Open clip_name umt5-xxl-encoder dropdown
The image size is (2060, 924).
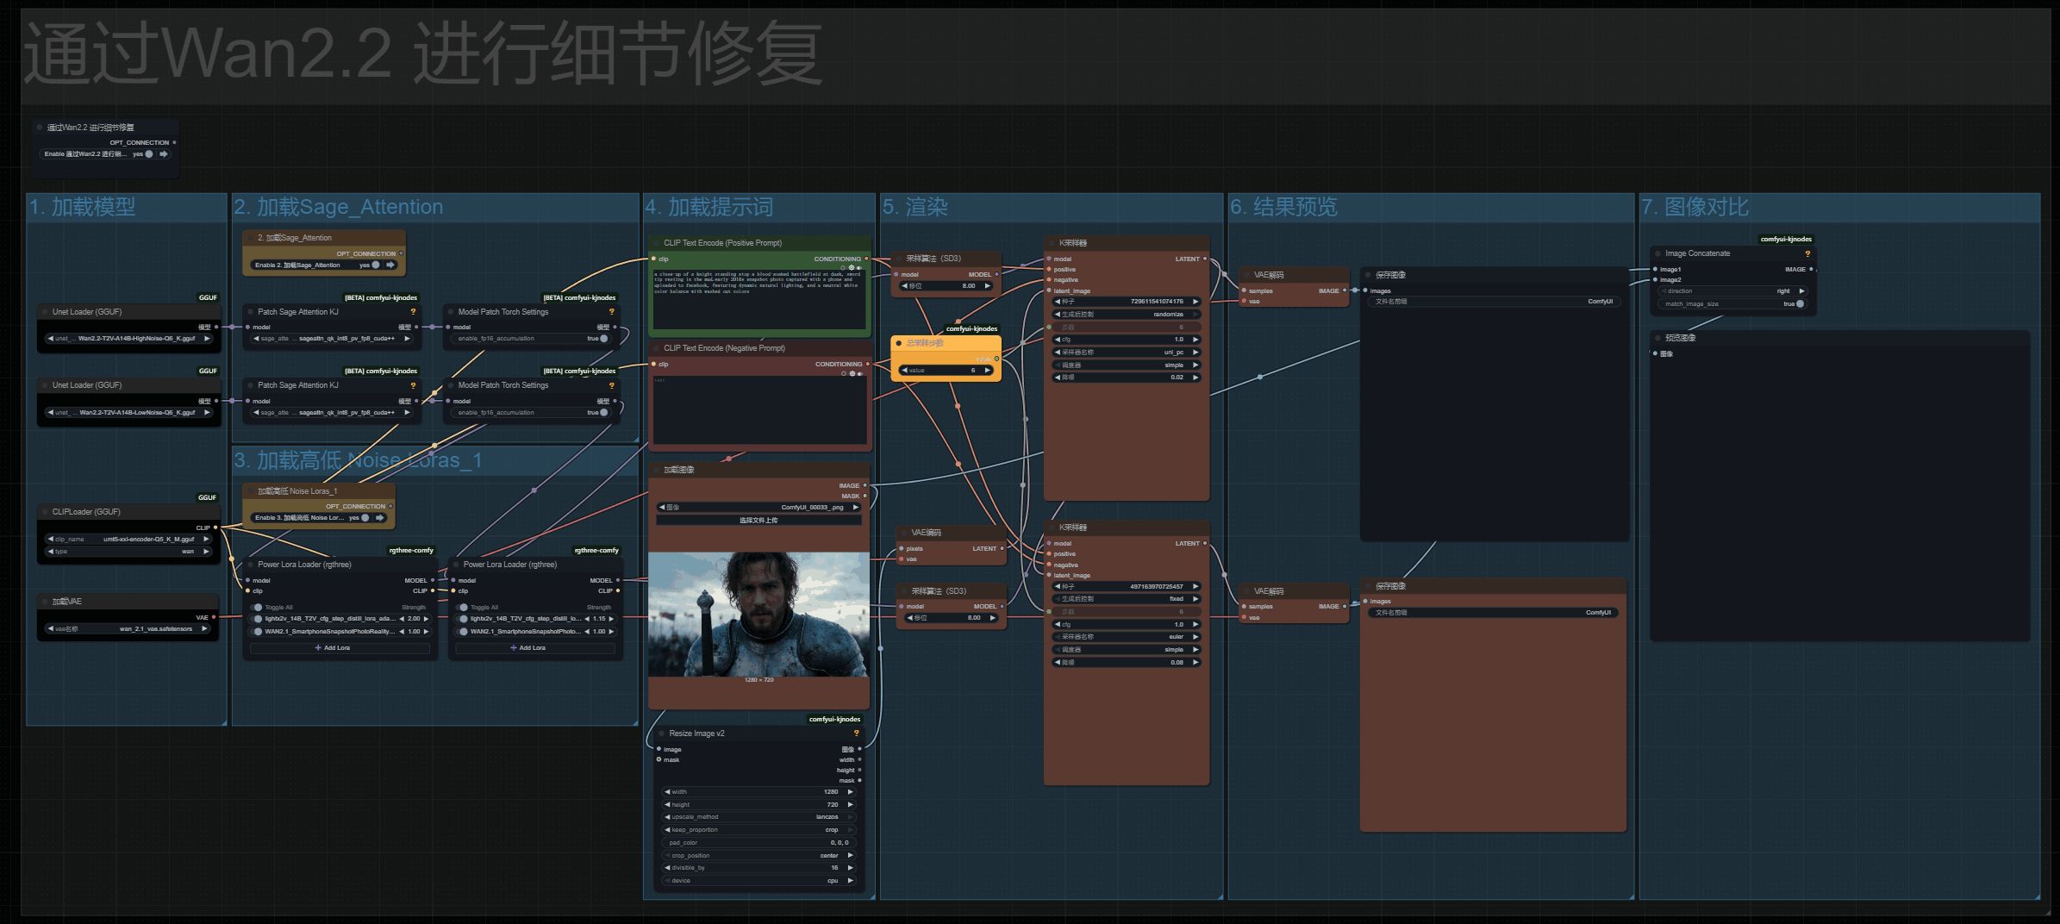[128, 540]
